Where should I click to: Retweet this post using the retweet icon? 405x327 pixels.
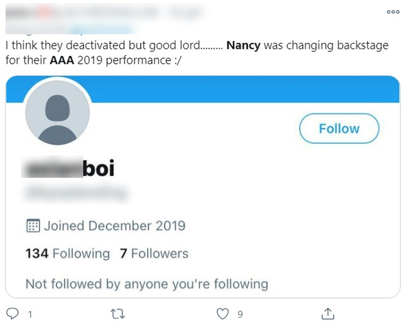tap(115, 313)
